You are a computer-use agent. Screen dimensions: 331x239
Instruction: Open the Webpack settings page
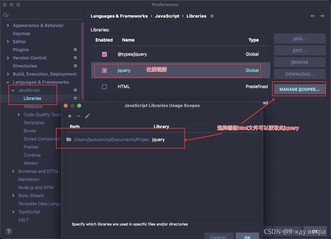[33, 107]
